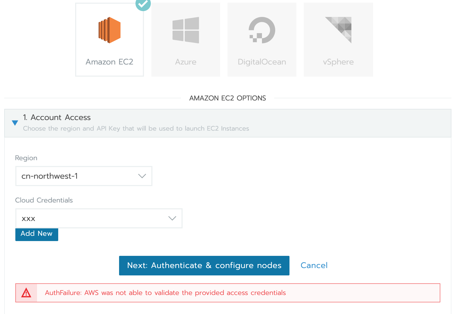
Task: Select the Amazon EC2 provider icon
Action: (109, 30)
